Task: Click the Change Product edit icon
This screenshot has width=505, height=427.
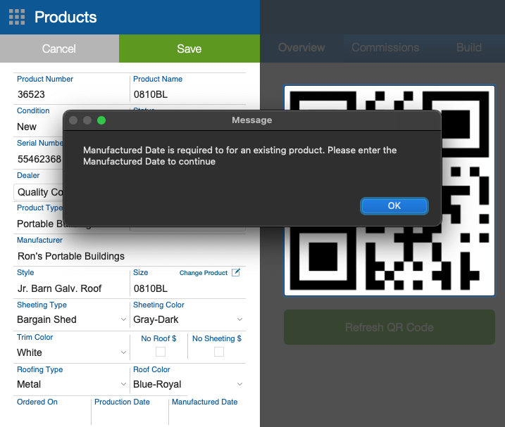Action: pyautogui.click(x=236, y=272)
